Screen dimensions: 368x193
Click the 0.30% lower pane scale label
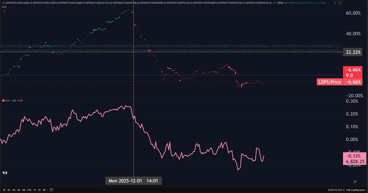pos(352,101)
